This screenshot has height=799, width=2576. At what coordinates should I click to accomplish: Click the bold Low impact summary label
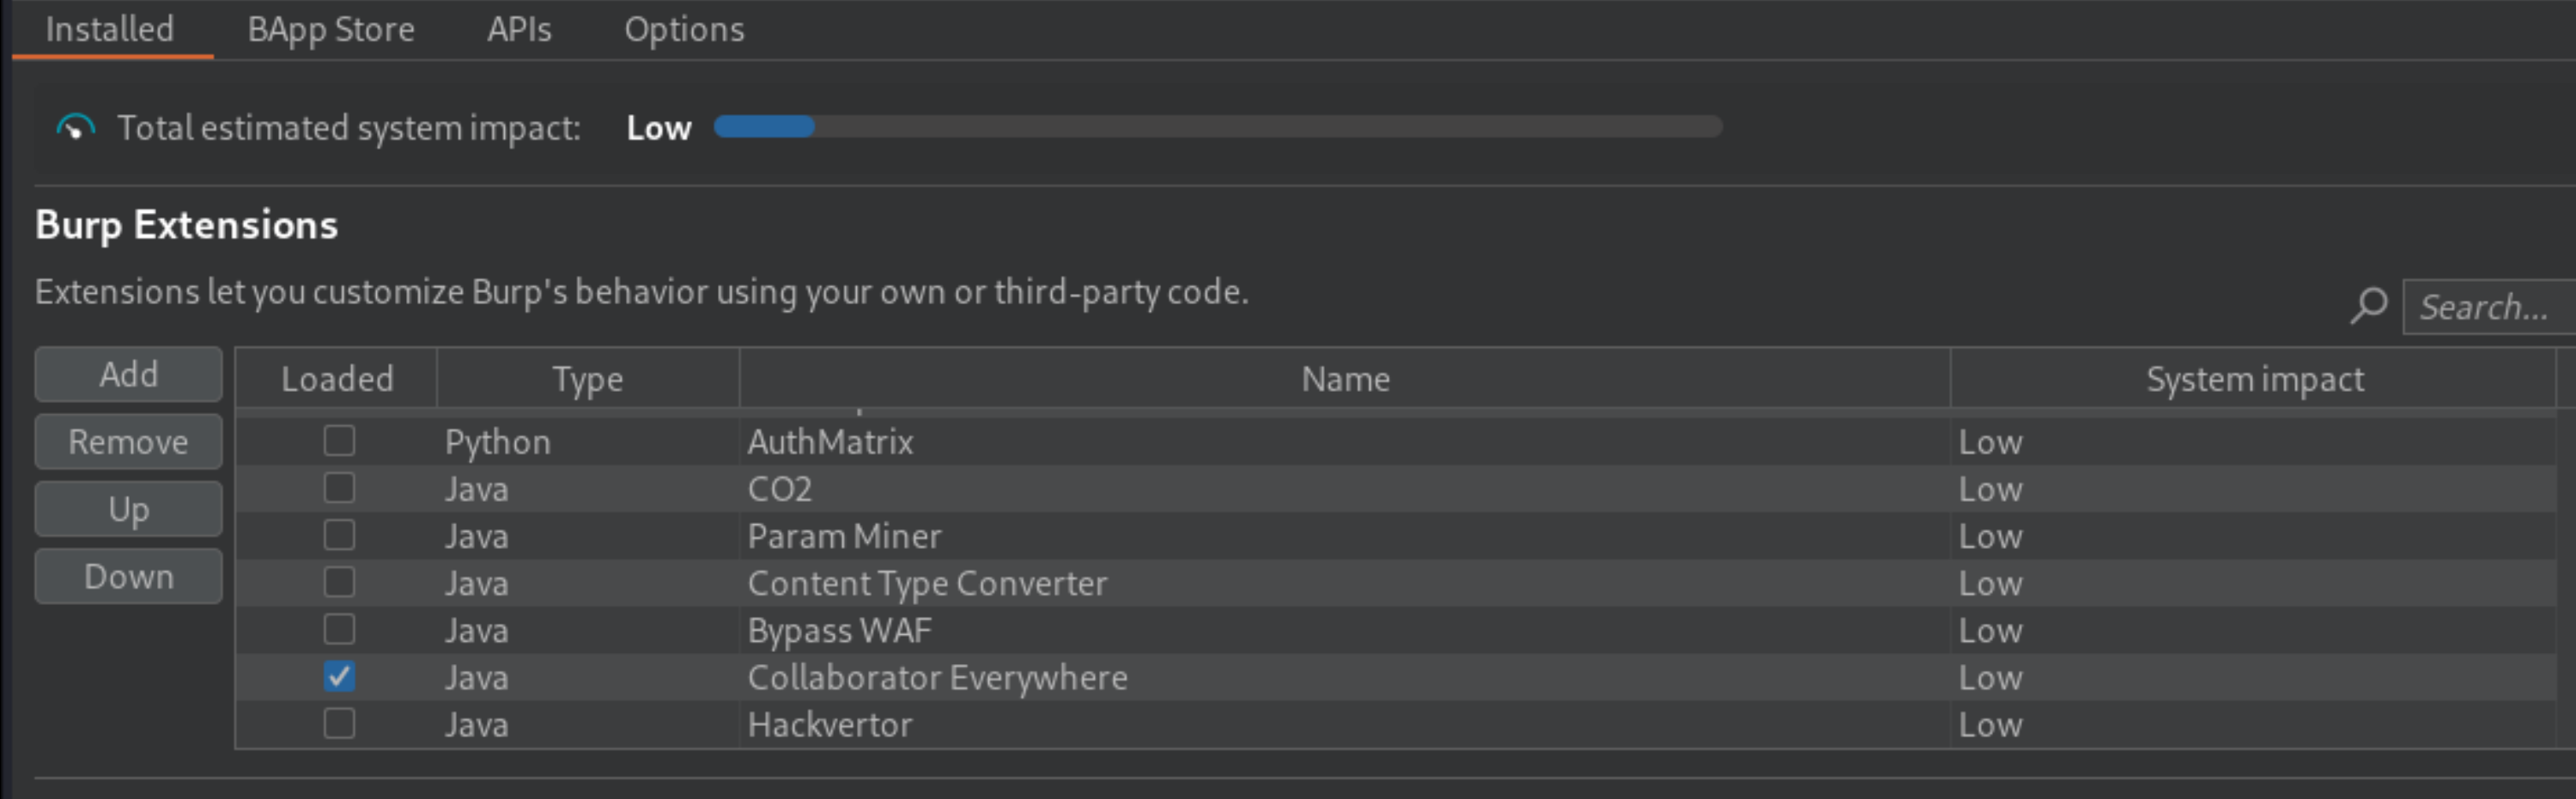[x=658, y=128]
